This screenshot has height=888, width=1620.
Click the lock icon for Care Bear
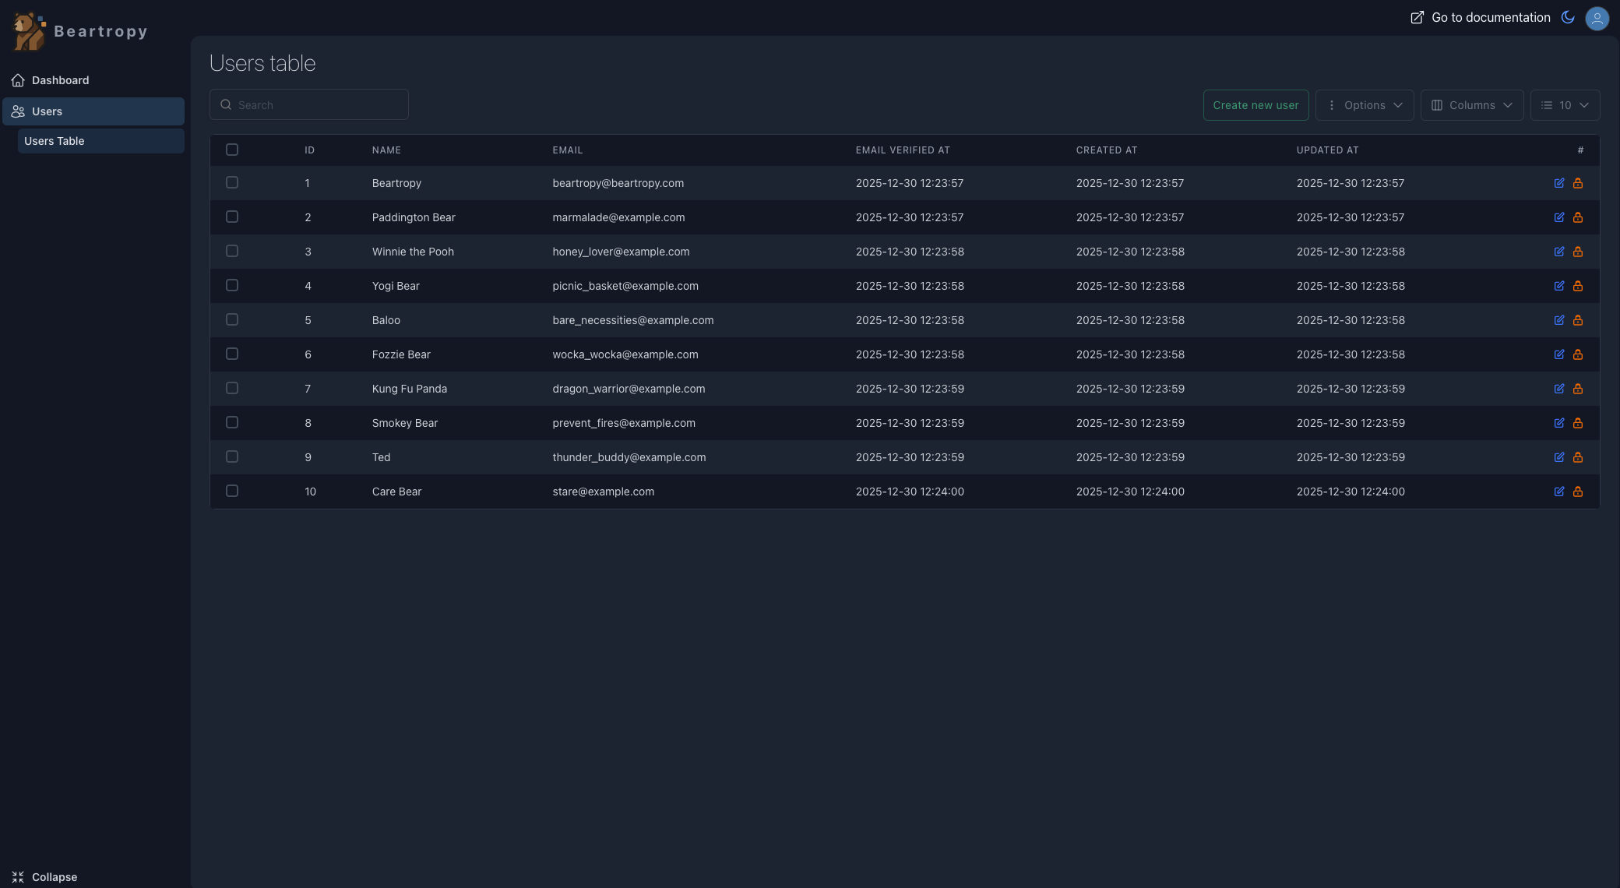(1577, 492)
